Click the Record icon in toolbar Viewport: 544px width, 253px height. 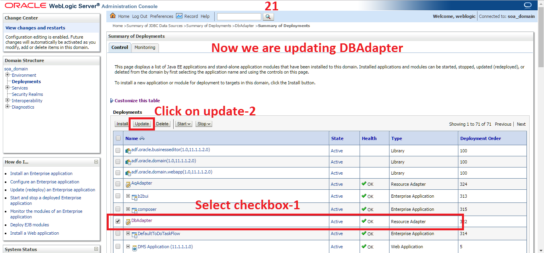[x=179, y=16]
